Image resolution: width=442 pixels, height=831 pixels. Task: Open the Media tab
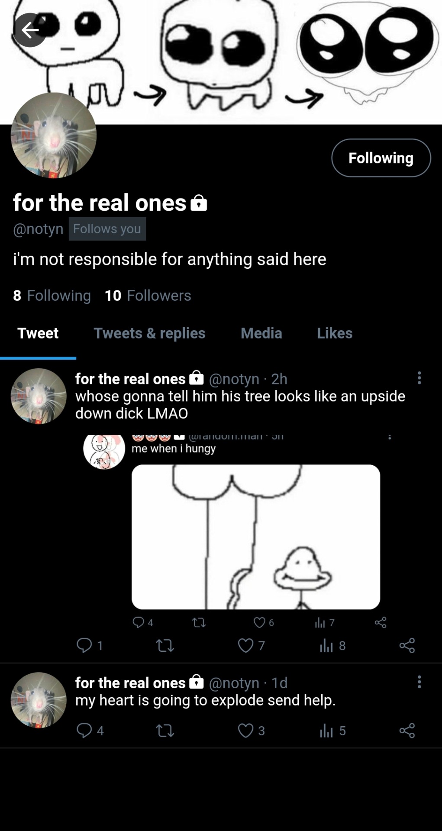(261, 333)
